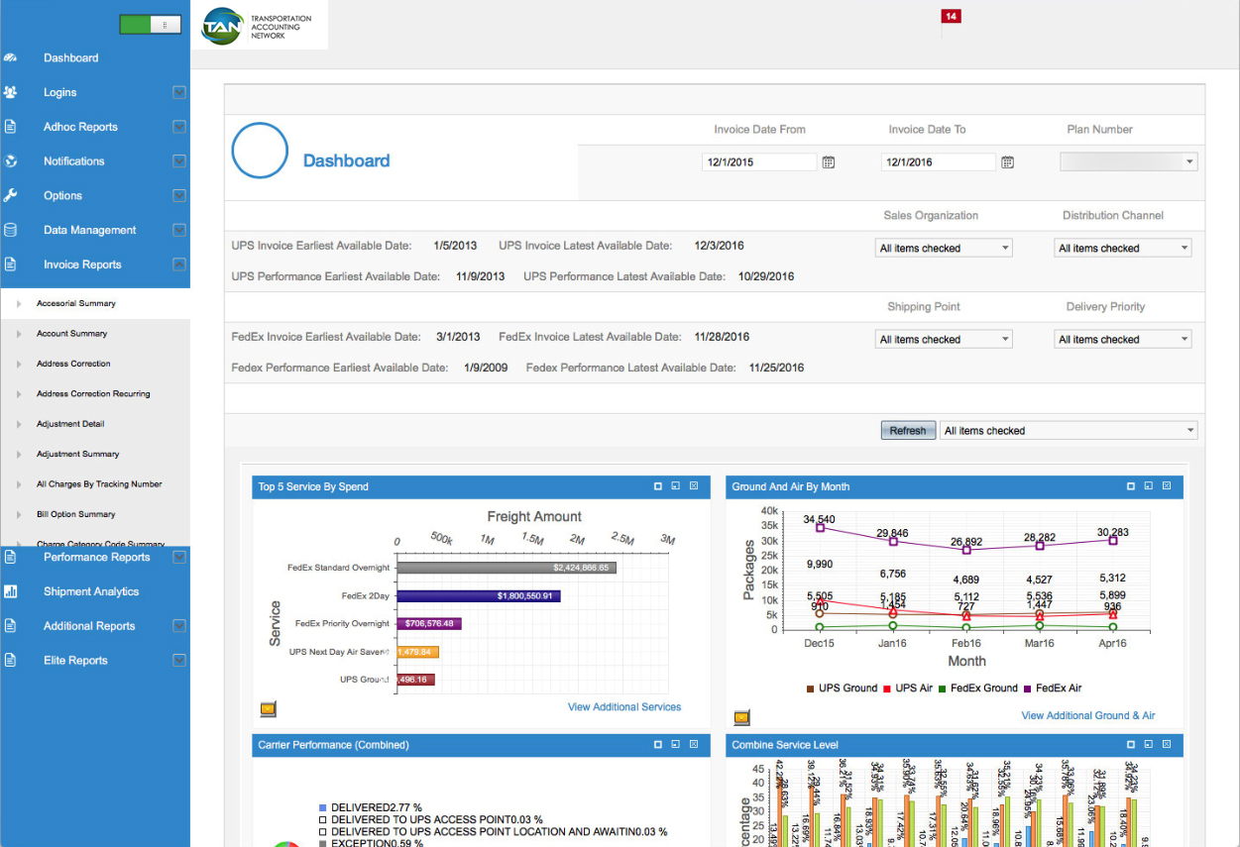Close the Ground And Air By Month panel
Viewport: 1240px width, 847px height.
(x=1167, y=486)
